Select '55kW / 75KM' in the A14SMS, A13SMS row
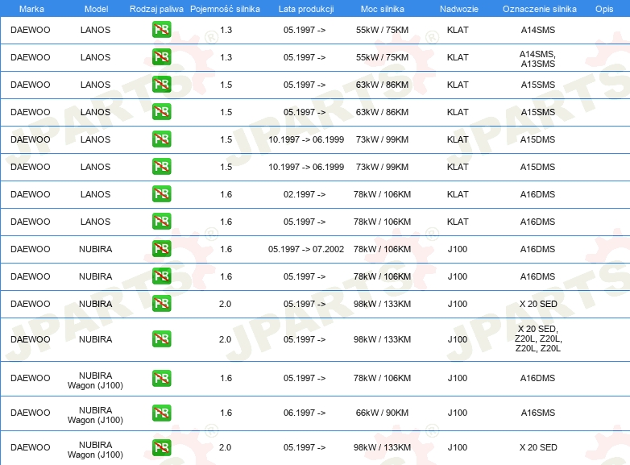Viewport: 630px width, 465px height. click(382, 57)
